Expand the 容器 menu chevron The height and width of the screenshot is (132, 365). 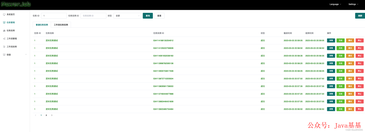(26, 55)
